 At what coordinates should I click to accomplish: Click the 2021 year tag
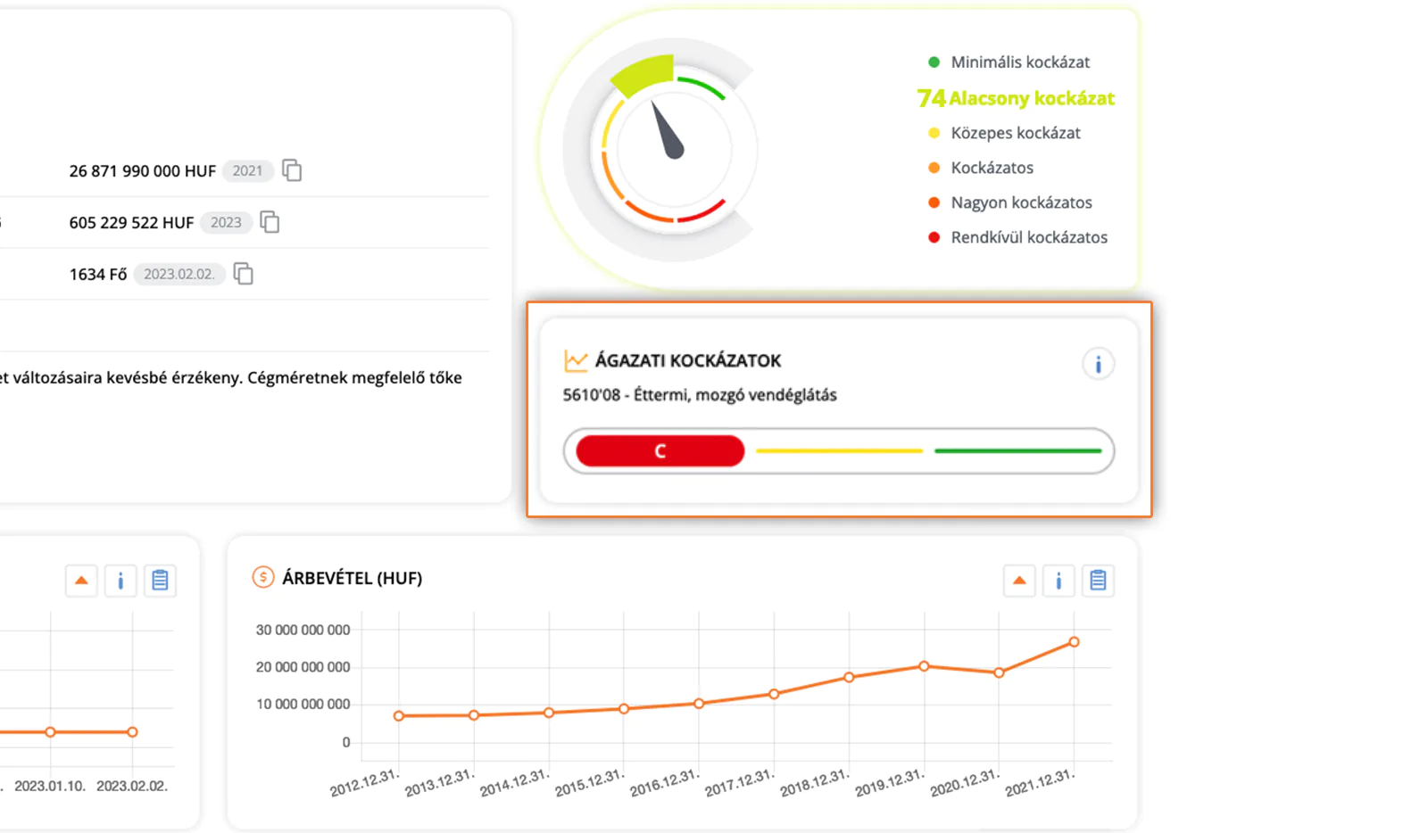[247, 170]
